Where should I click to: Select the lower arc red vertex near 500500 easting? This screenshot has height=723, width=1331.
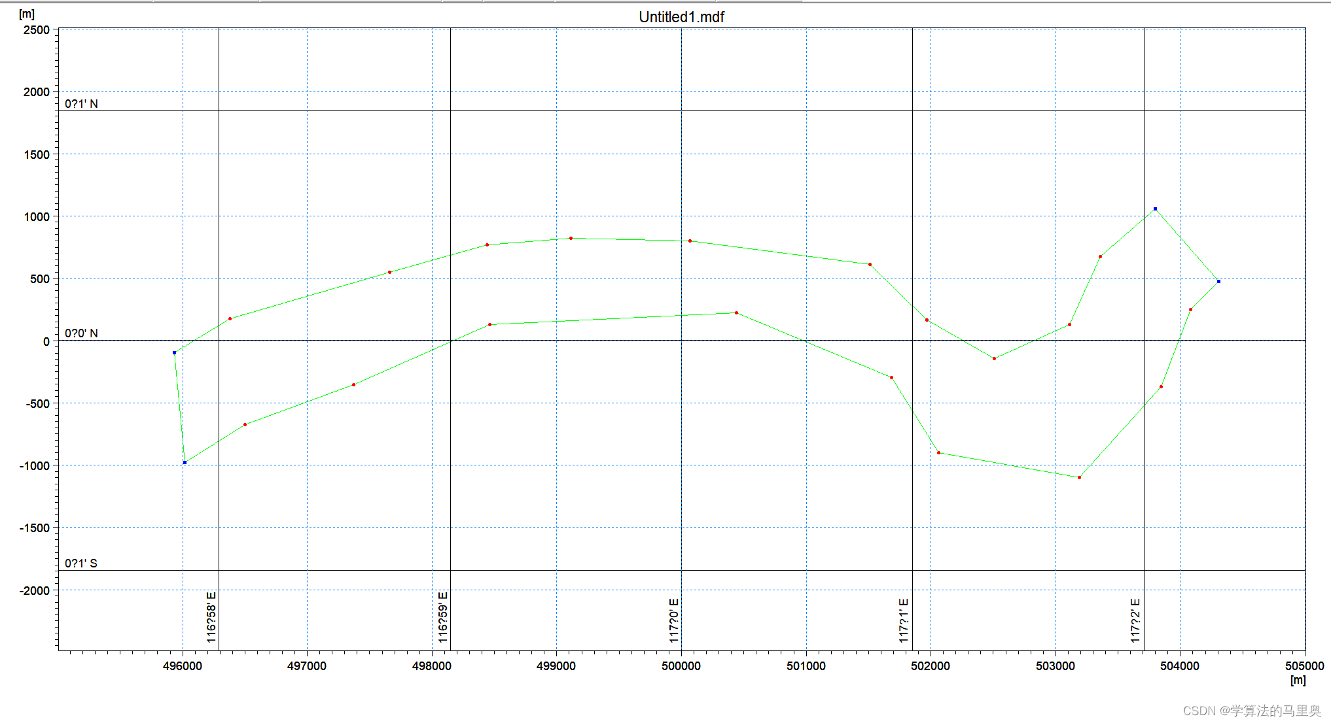(x=736, y=313)
